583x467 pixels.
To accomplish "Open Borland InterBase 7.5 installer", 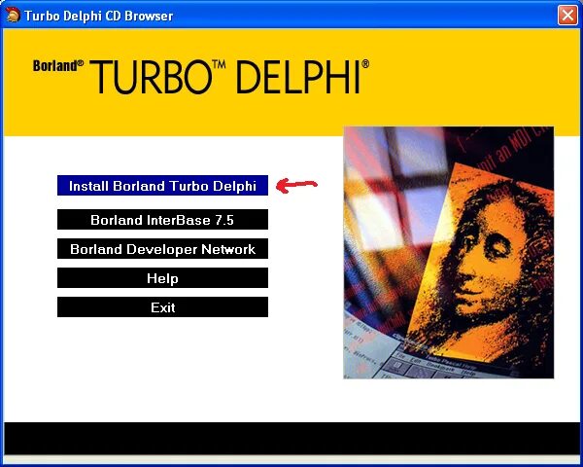I will 162,219.
